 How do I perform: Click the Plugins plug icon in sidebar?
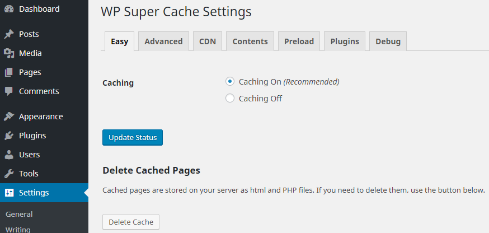point(9,136)
